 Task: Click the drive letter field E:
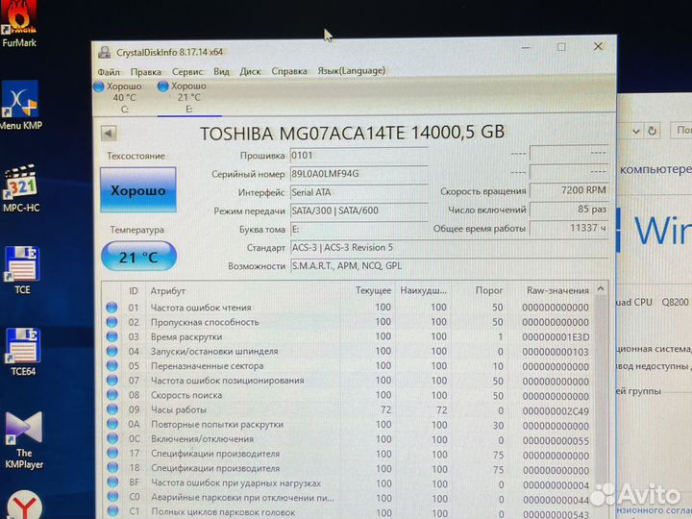(x=358, y=230)
